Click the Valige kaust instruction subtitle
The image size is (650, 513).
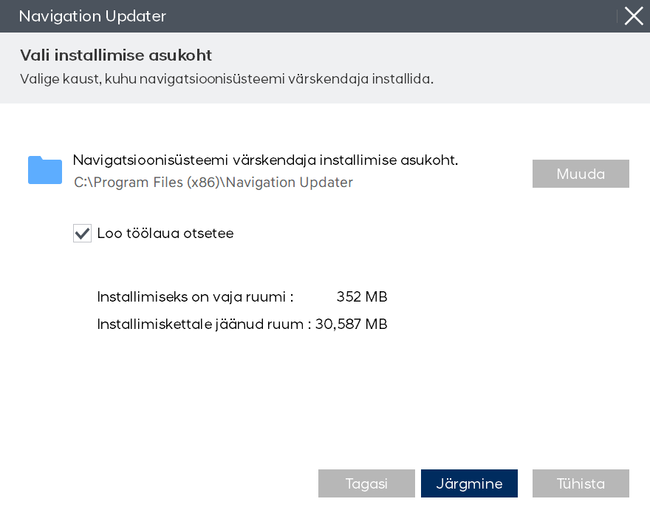[x=226, y=78]
